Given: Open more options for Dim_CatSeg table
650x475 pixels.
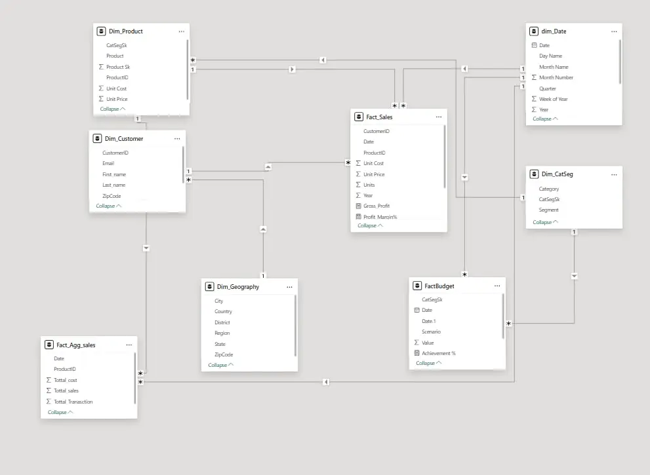Looking at the screenshot, I should [x=614, y=175].
